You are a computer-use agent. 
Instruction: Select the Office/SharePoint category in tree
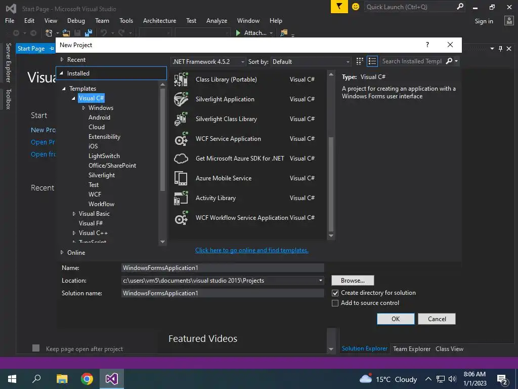pyautogui.click(x=112, y=166)
